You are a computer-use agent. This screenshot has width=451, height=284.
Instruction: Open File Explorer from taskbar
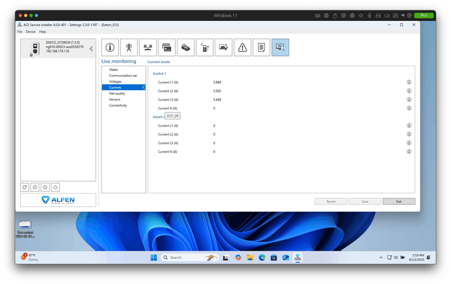[250, 257]
